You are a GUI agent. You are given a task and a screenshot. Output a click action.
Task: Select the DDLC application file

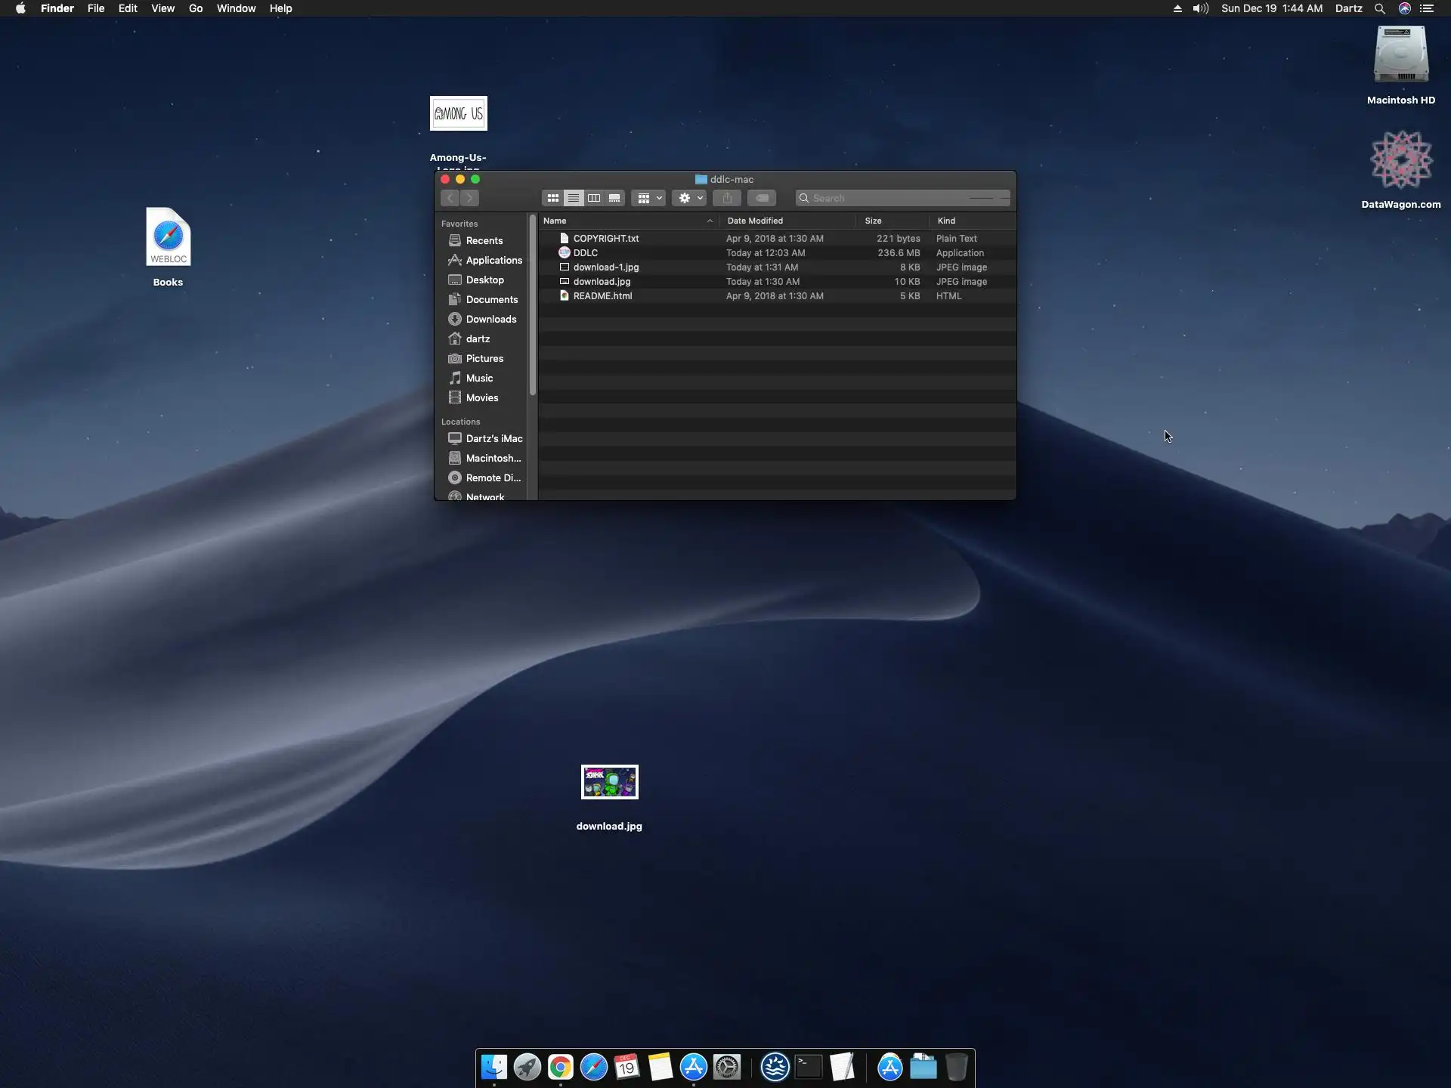tap(586, 253)
